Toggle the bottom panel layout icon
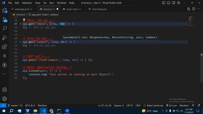Screen dimensions: 203x114 (x=168, y=3)
